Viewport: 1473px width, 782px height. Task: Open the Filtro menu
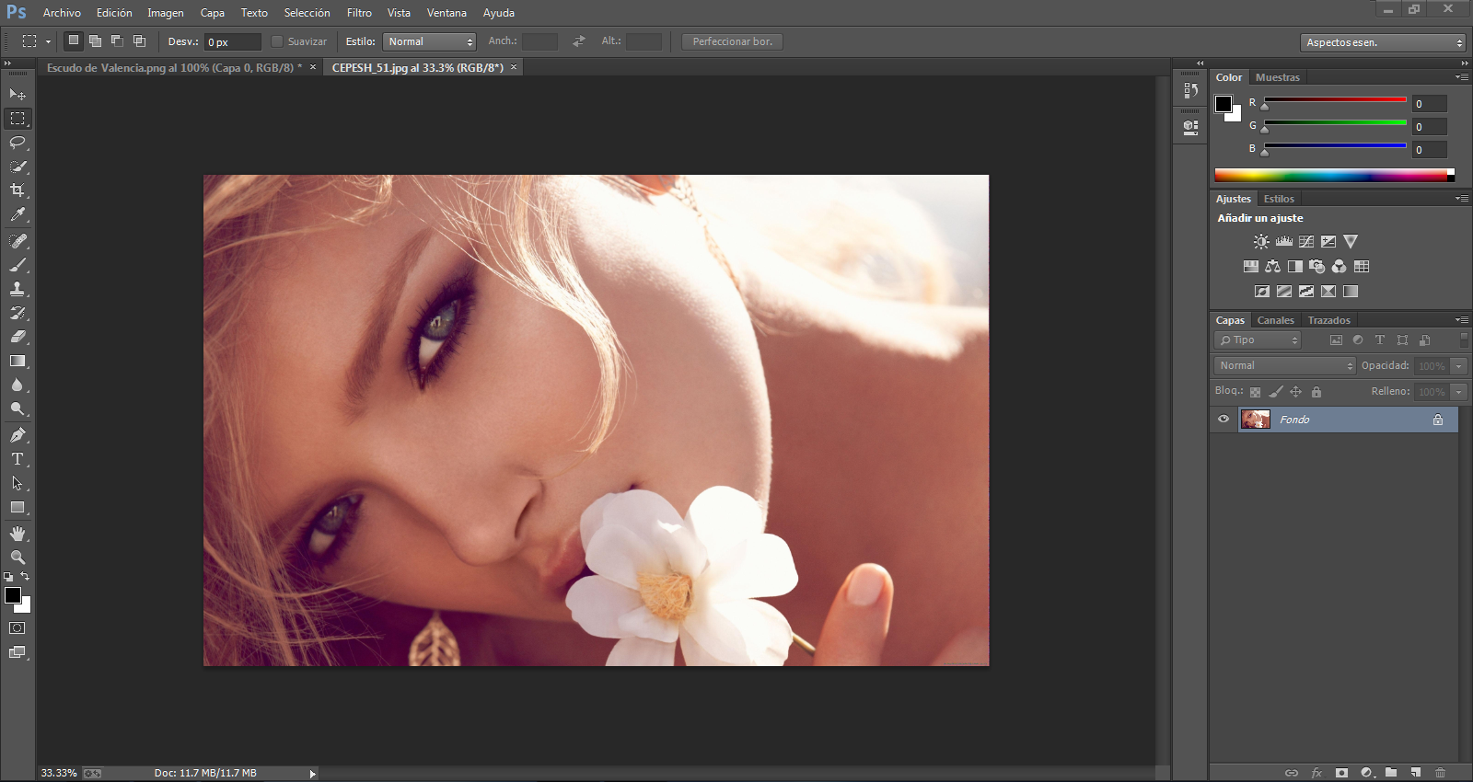(359, 13)
